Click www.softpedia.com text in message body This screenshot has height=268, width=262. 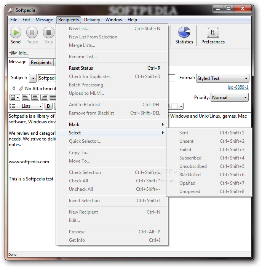point(29,162)
